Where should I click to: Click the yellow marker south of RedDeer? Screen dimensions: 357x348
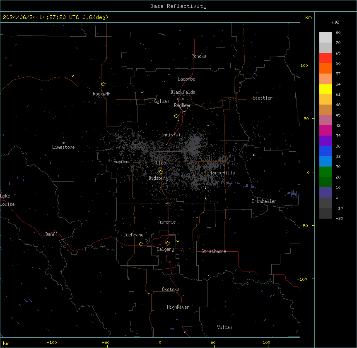pos(176,116)
